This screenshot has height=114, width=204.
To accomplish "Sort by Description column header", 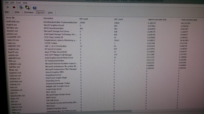I will tap(48, 18).
